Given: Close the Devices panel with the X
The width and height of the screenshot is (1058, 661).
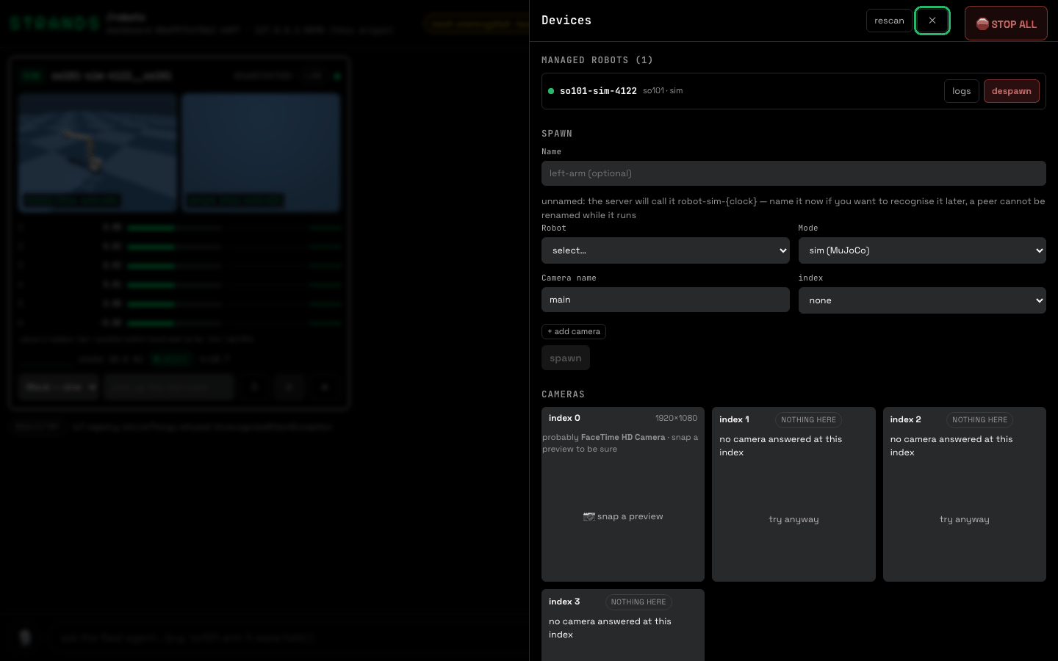Looking at the screenshot, I should (932, 21).
